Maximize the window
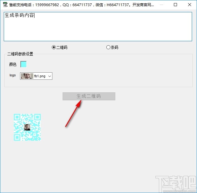The image size is (197, 193). click(175, 5)
